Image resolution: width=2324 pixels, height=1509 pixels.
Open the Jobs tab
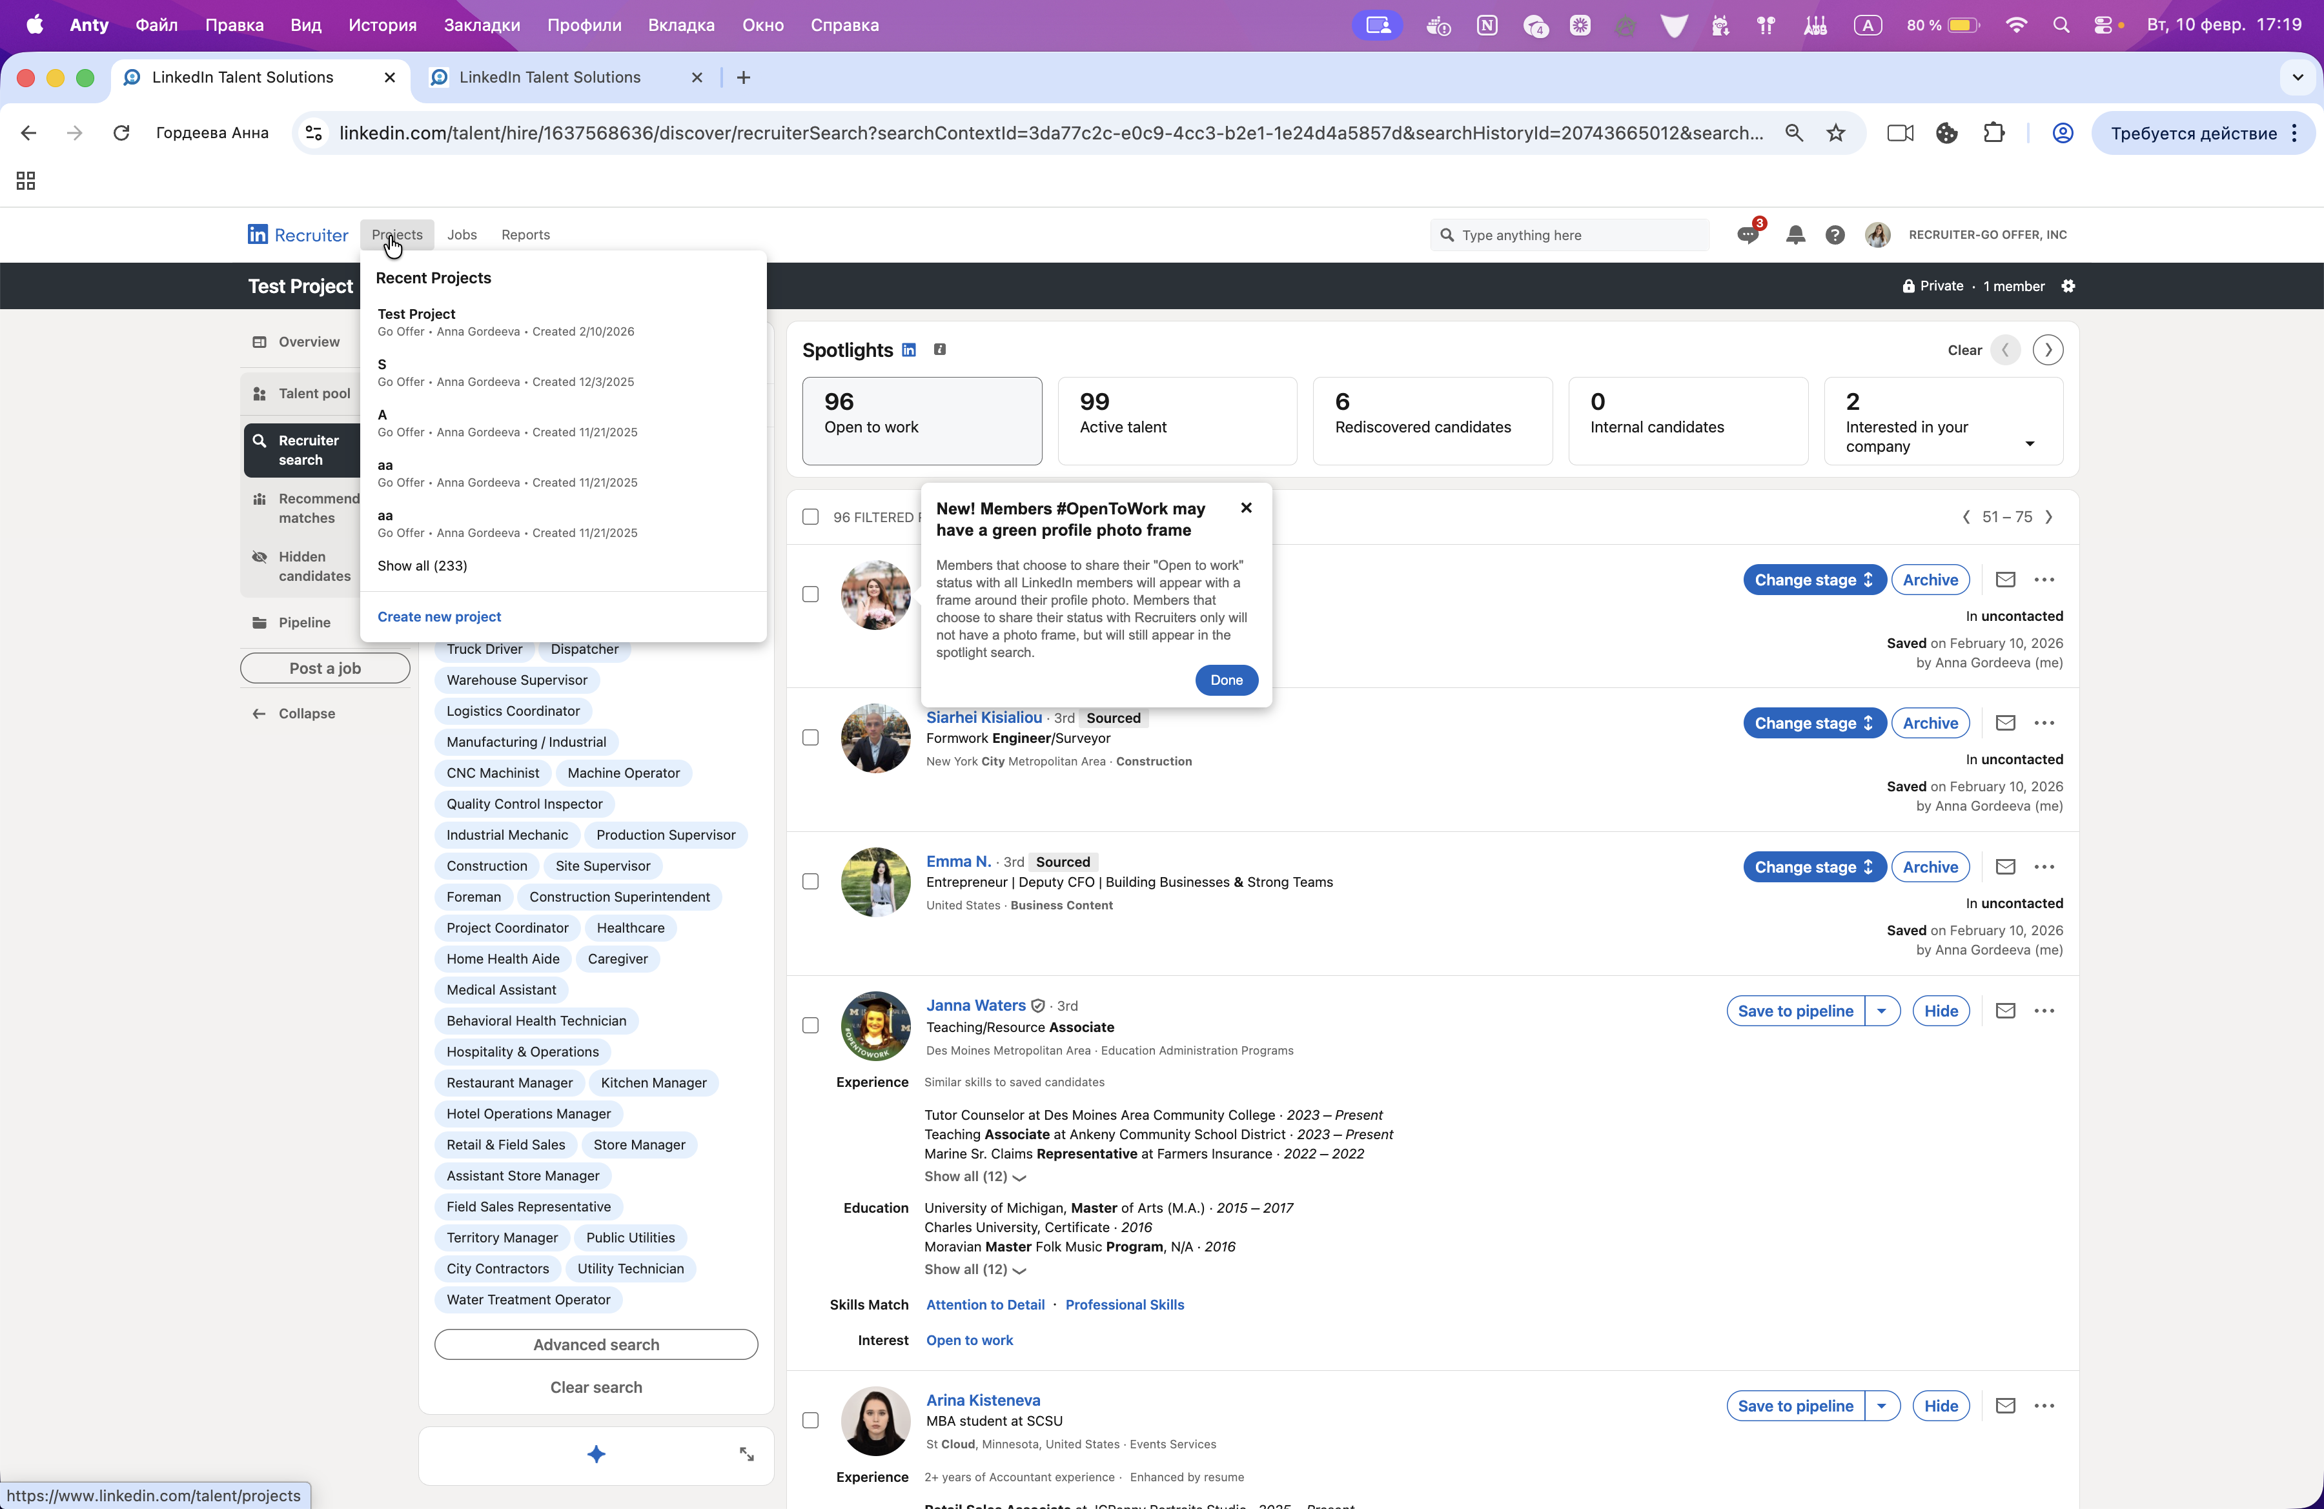point(462,235)
